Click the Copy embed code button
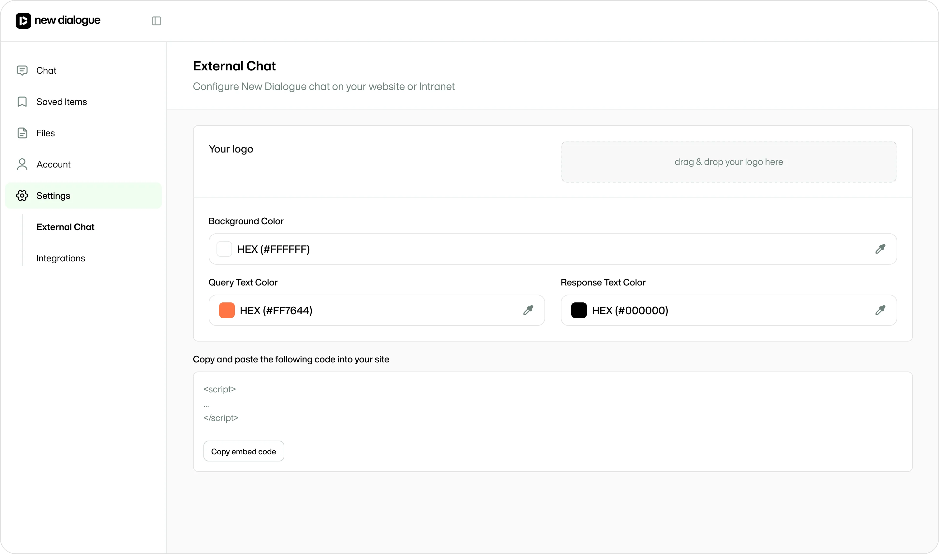This screenshot has height=554, width=939. point(243,451)
